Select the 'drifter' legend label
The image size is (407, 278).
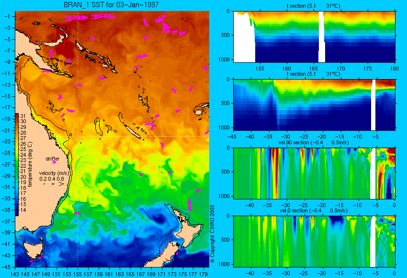pos(53,159)
